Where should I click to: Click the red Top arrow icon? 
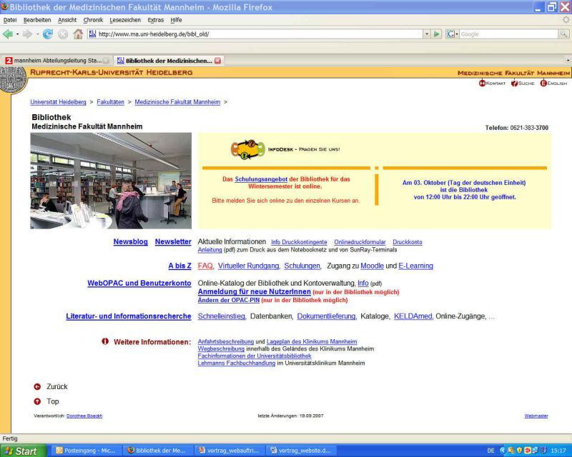(37, 401)
